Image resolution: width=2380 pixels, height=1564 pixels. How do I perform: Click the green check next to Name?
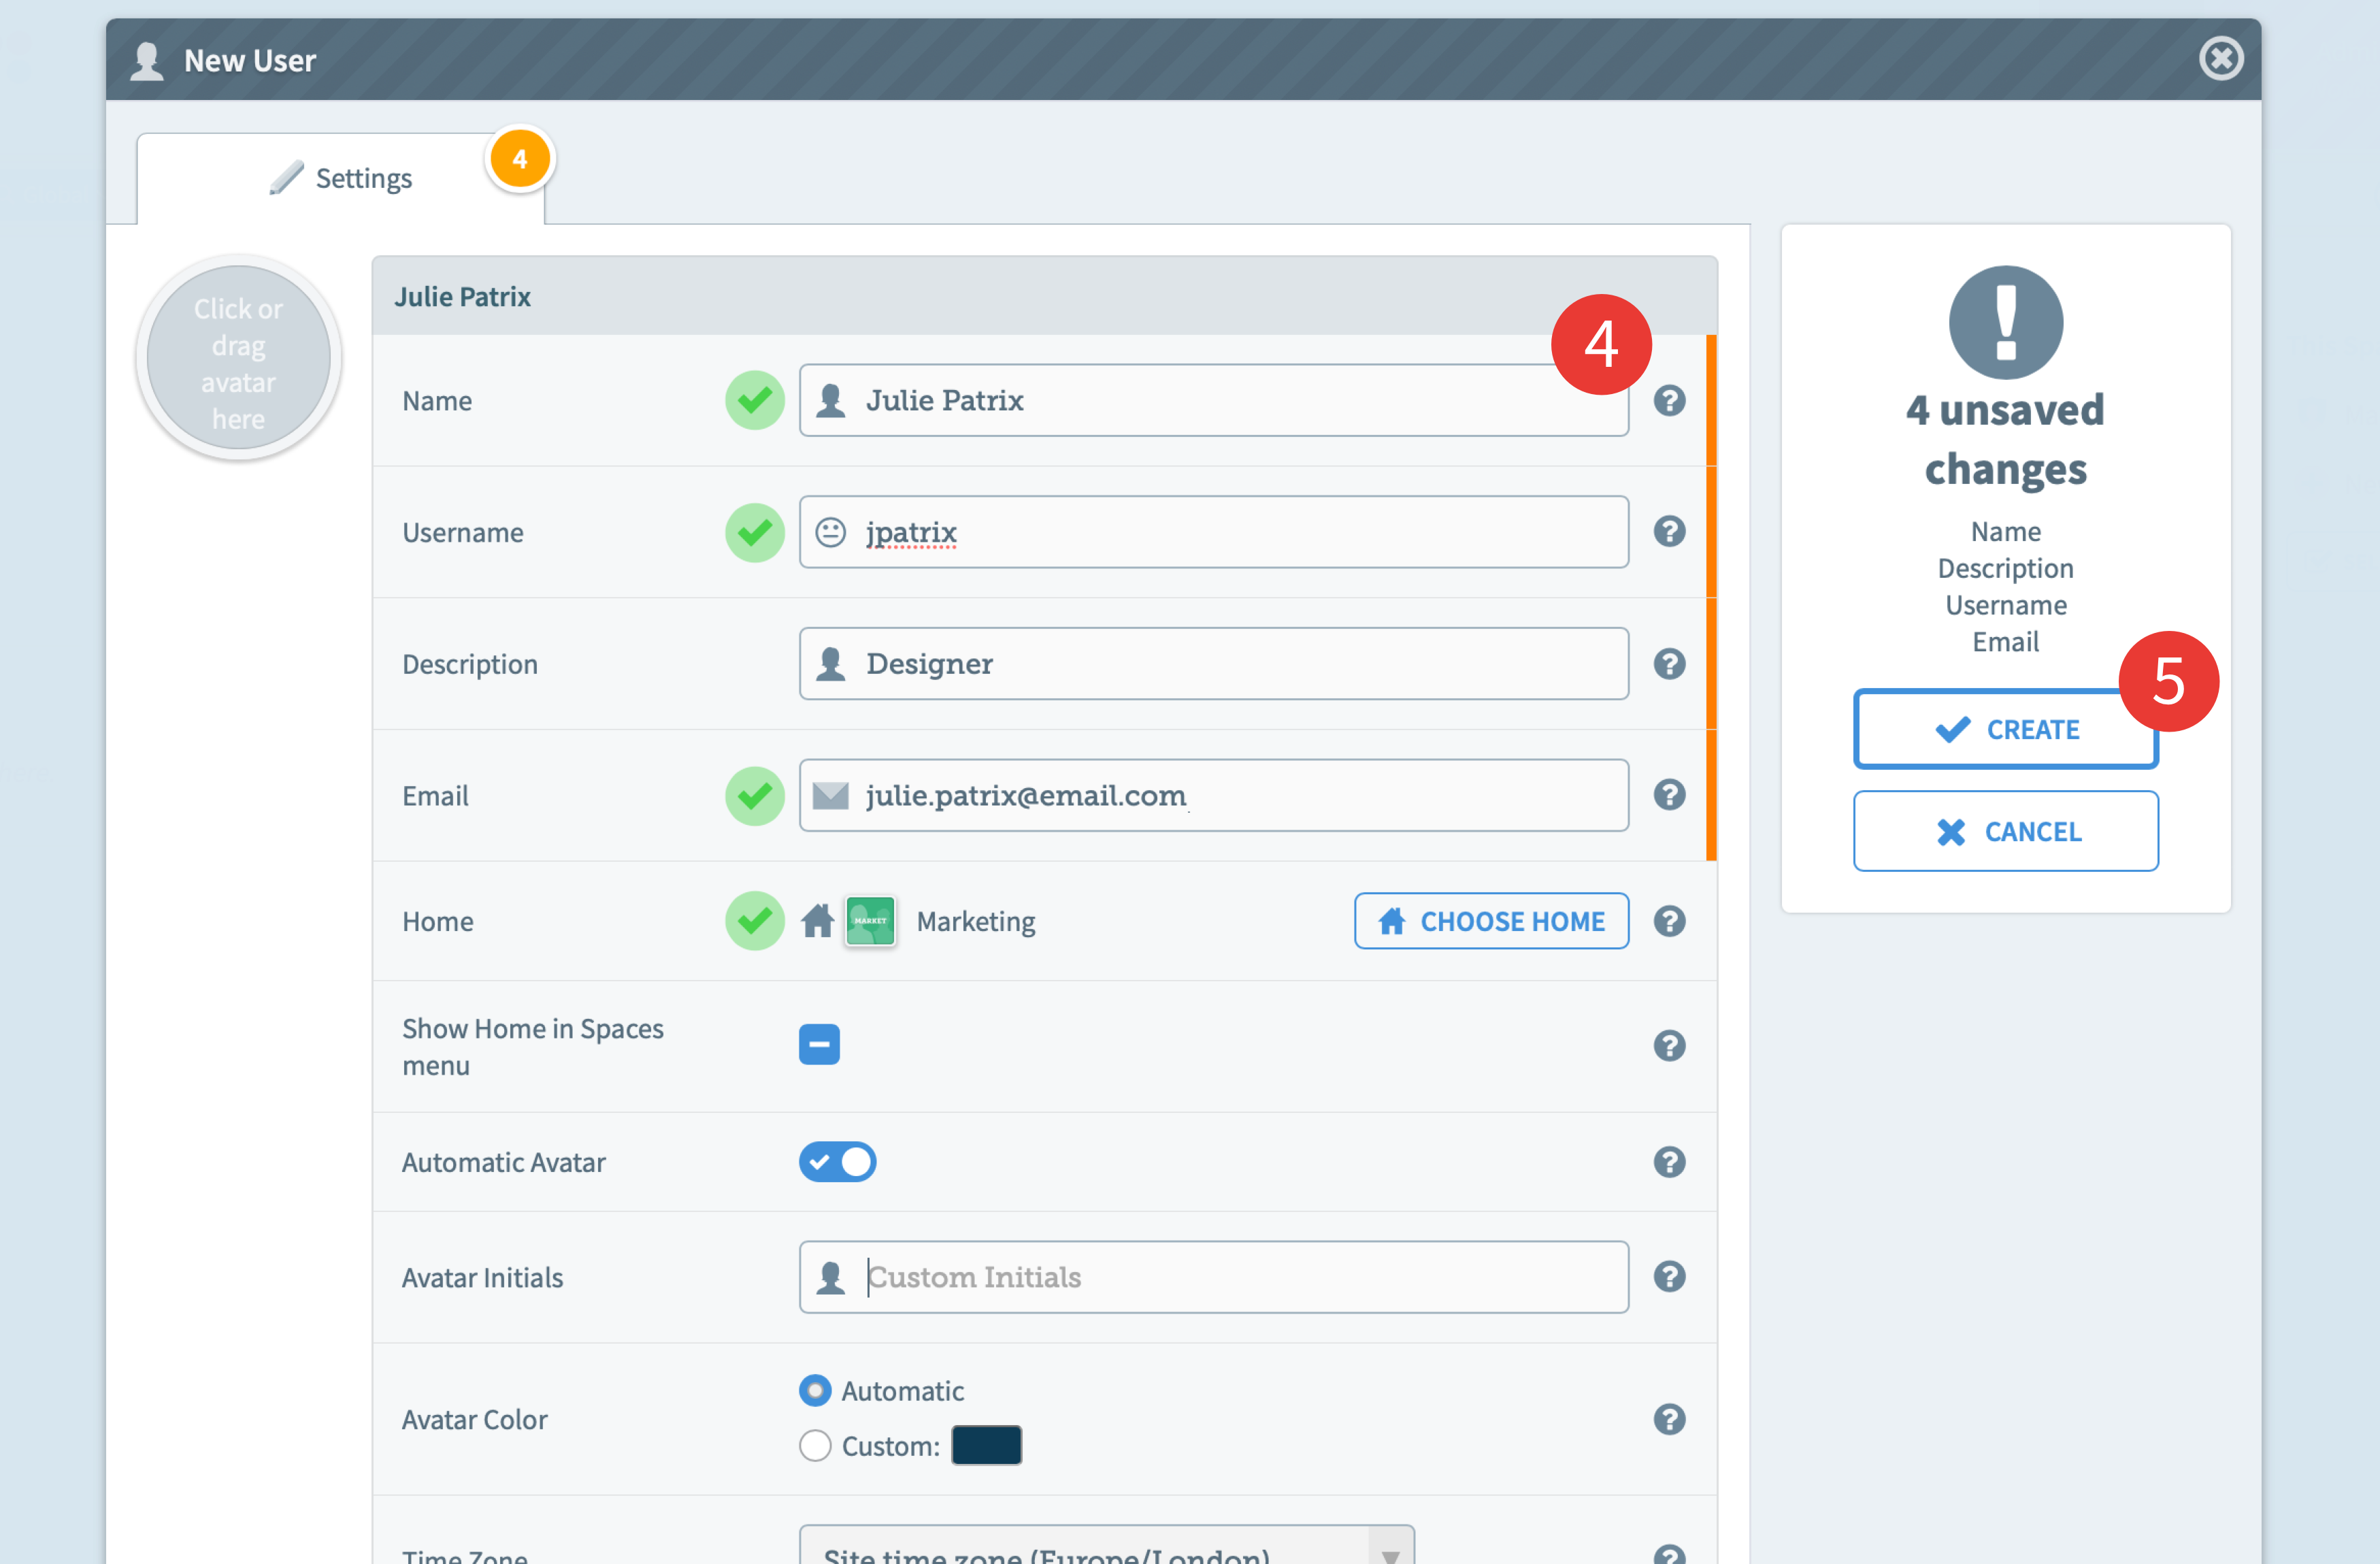[x=754, y=400]
